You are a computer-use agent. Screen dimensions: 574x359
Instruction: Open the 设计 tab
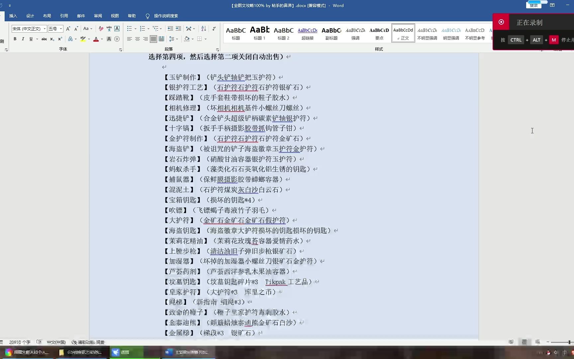coord(30,16)
